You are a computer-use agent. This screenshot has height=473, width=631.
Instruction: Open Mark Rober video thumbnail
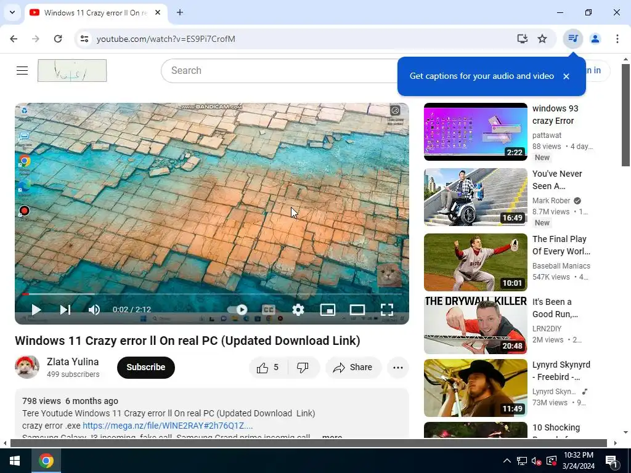pyautogui.click(x=475, y=196)
